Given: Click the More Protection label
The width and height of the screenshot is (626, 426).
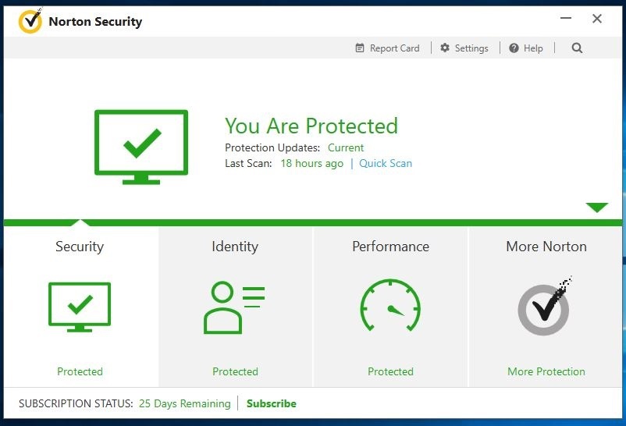Looking at the screenshot, I should tap(546, 371).
